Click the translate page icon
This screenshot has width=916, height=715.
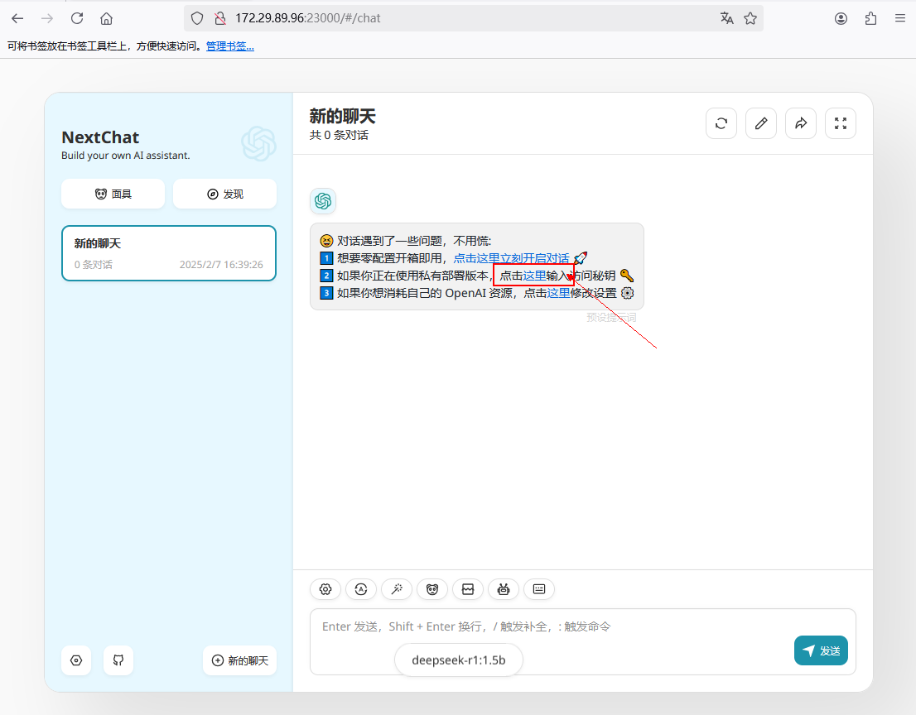(x=726, y=19)
